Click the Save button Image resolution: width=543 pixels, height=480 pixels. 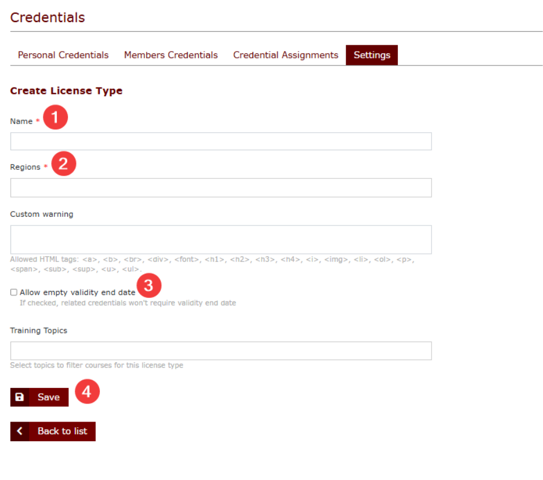click(39, 397)
